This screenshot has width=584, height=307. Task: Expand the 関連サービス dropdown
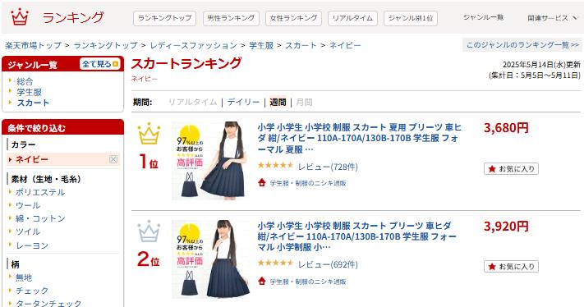pyautogui.click(x=552, y=18)
